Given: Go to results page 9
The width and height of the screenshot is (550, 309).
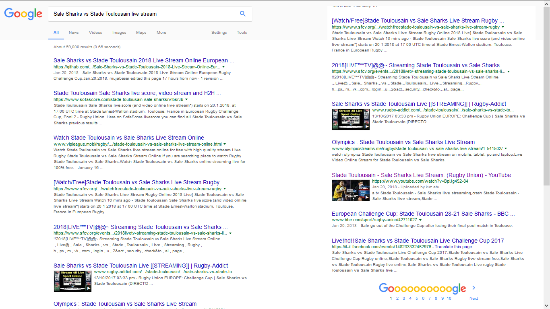Looking at the screenshot, I should click(x=442, y=299).
